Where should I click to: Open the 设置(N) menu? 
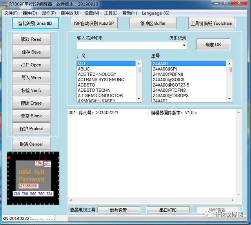92,13
